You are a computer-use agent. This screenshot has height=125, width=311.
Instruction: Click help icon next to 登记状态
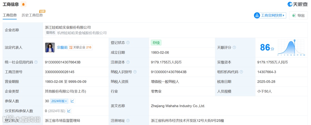[x=128, y=43]
